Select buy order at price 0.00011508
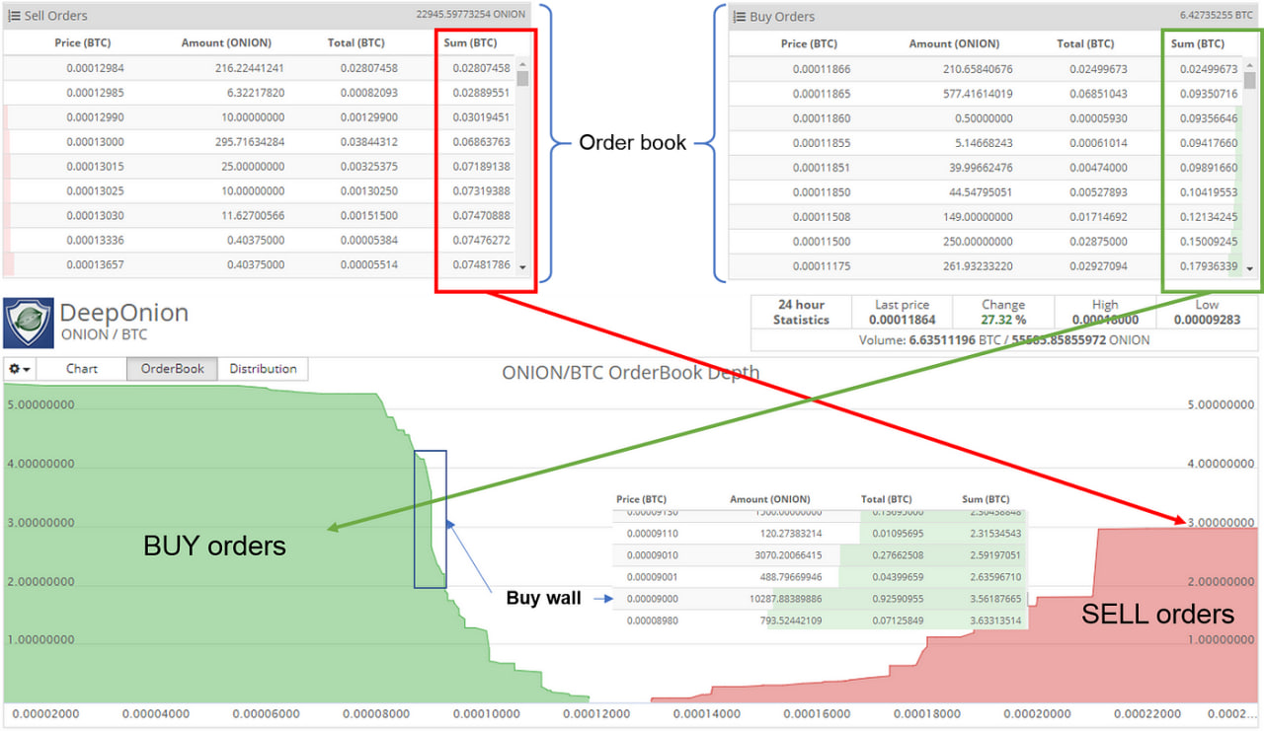This screenshot has width=1264, height=731. [986, 217]
